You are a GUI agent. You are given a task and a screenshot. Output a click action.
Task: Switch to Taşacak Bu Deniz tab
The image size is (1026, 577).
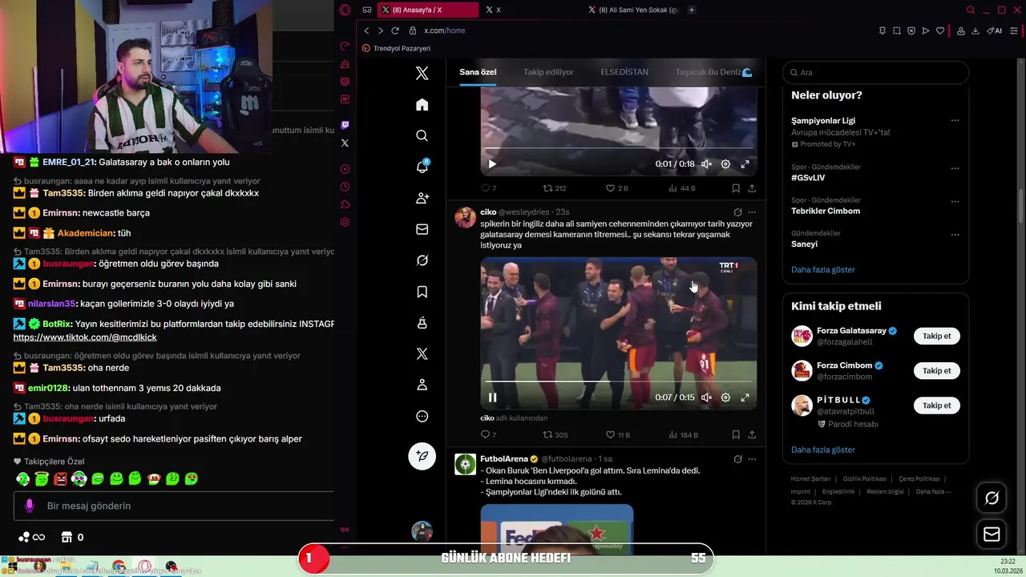coord(713,72)
